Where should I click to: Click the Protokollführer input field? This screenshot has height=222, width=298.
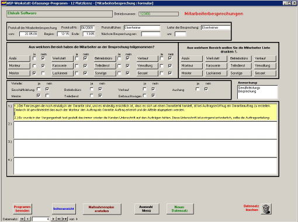(x=142, y=27)
